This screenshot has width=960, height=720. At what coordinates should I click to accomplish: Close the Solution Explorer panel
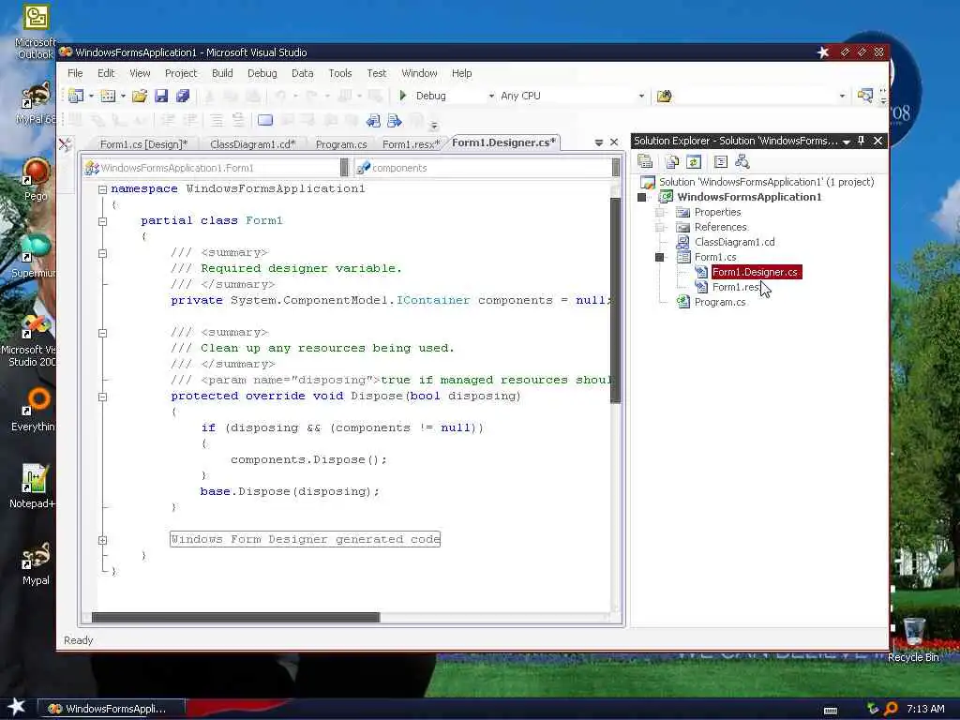877,141
